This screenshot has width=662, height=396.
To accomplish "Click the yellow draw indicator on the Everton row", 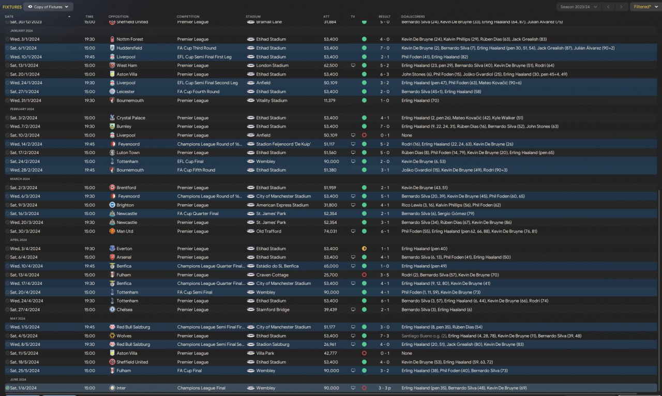I will click(x=364, y=249).
